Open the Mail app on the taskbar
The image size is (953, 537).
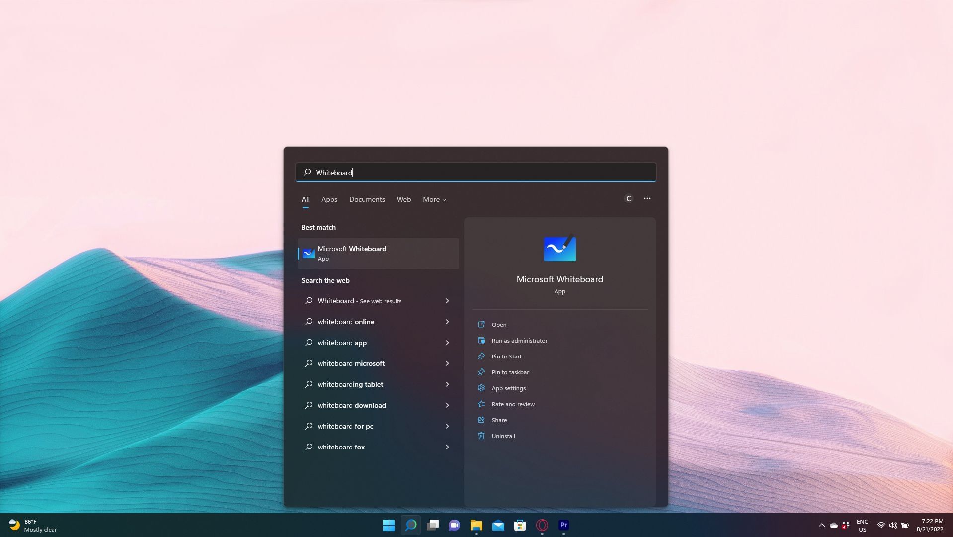[x=498, y=525]
